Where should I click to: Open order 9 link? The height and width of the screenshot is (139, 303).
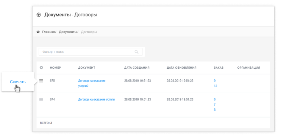pyautogui.click(x=215, y=81)
